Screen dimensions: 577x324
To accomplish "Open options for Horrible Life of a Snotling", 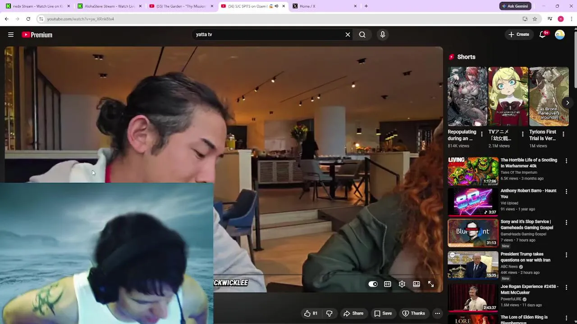I will pos(566,161).
